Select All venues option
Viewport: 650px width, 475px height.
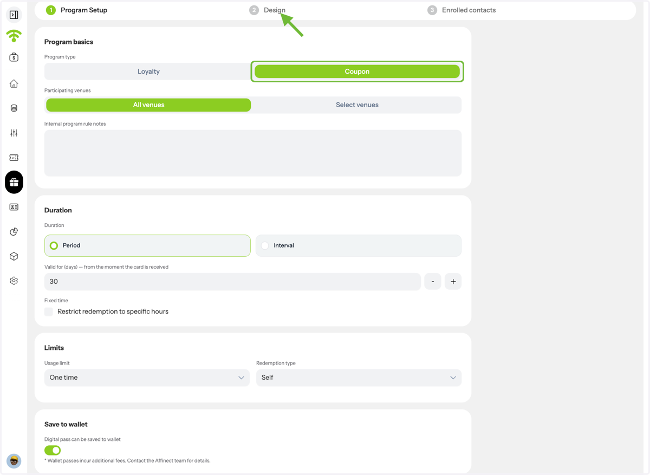coord(148,105)
